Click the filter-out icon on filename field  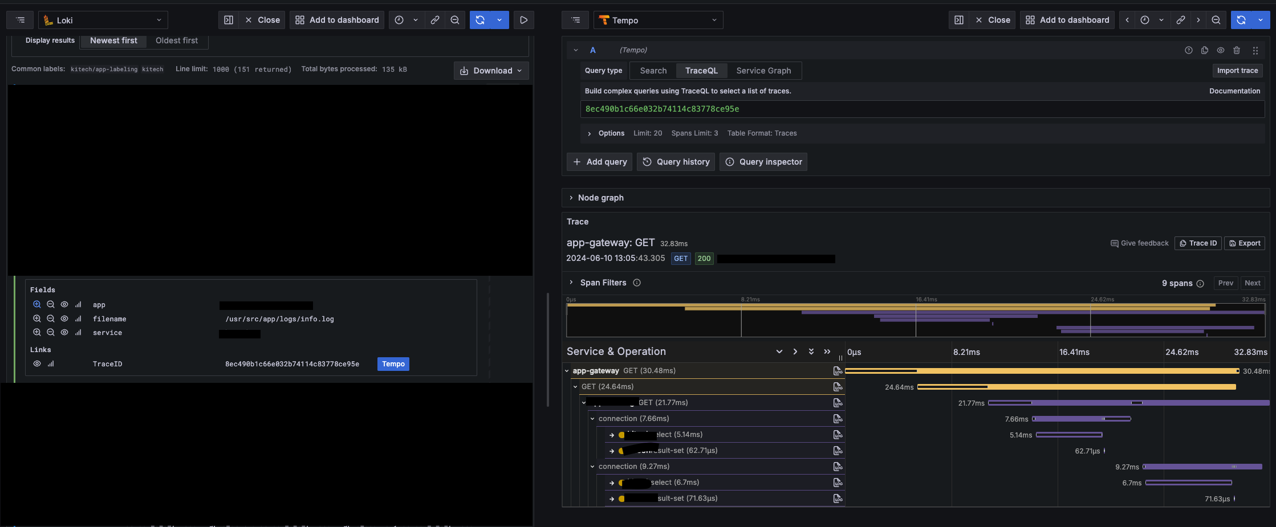(x=51, y=318)
